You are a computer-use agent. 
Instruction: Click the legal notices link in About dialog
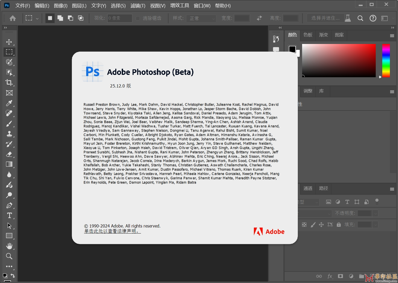[x=112, y=231]
